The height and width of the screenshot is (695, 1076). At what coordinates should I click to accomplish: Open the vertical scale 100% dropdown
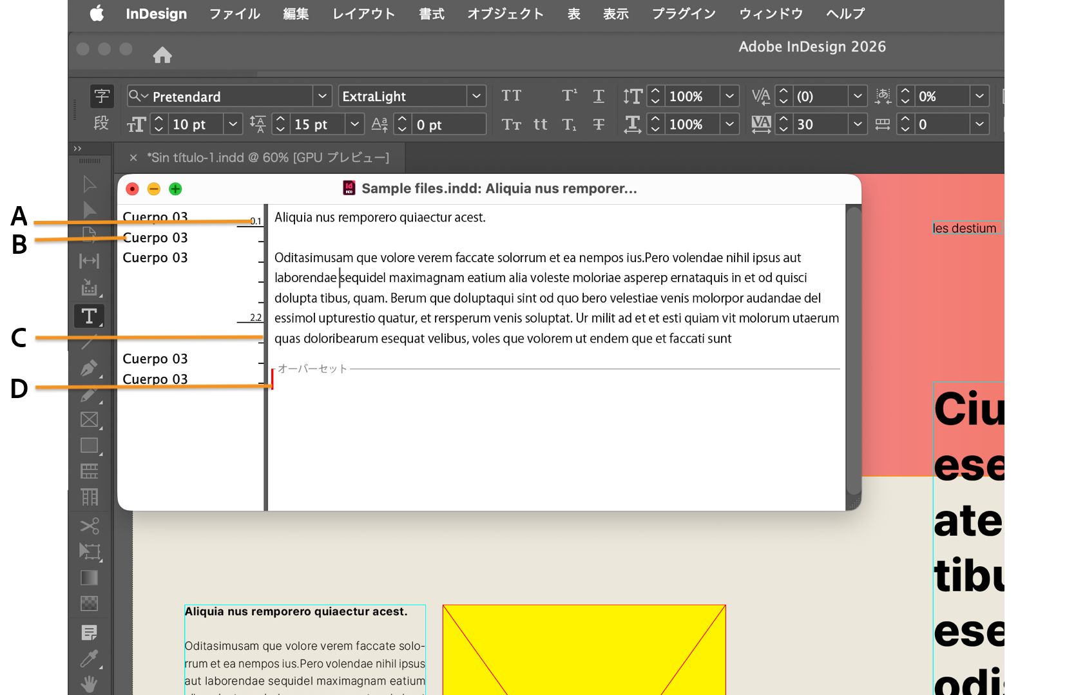[729, 96]
